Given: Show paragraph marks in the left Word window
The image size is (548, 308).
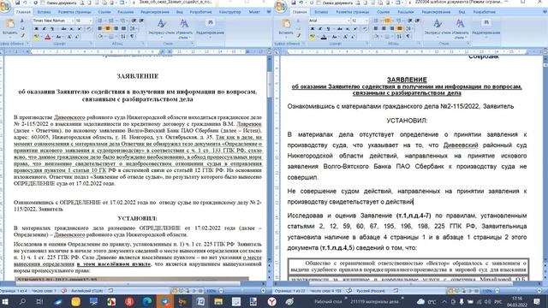Looking at the screenshot, I should click(x=132, y=36).
